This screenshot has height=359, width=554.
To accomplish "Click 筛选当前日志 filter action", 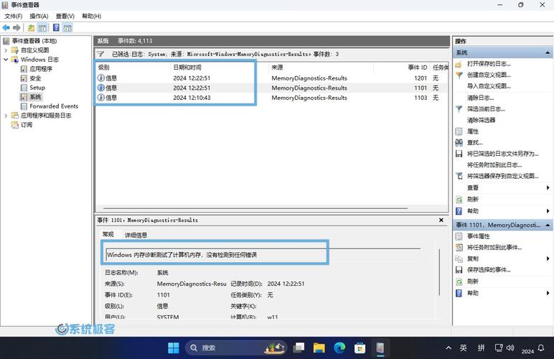I will [x=486, y=109].
